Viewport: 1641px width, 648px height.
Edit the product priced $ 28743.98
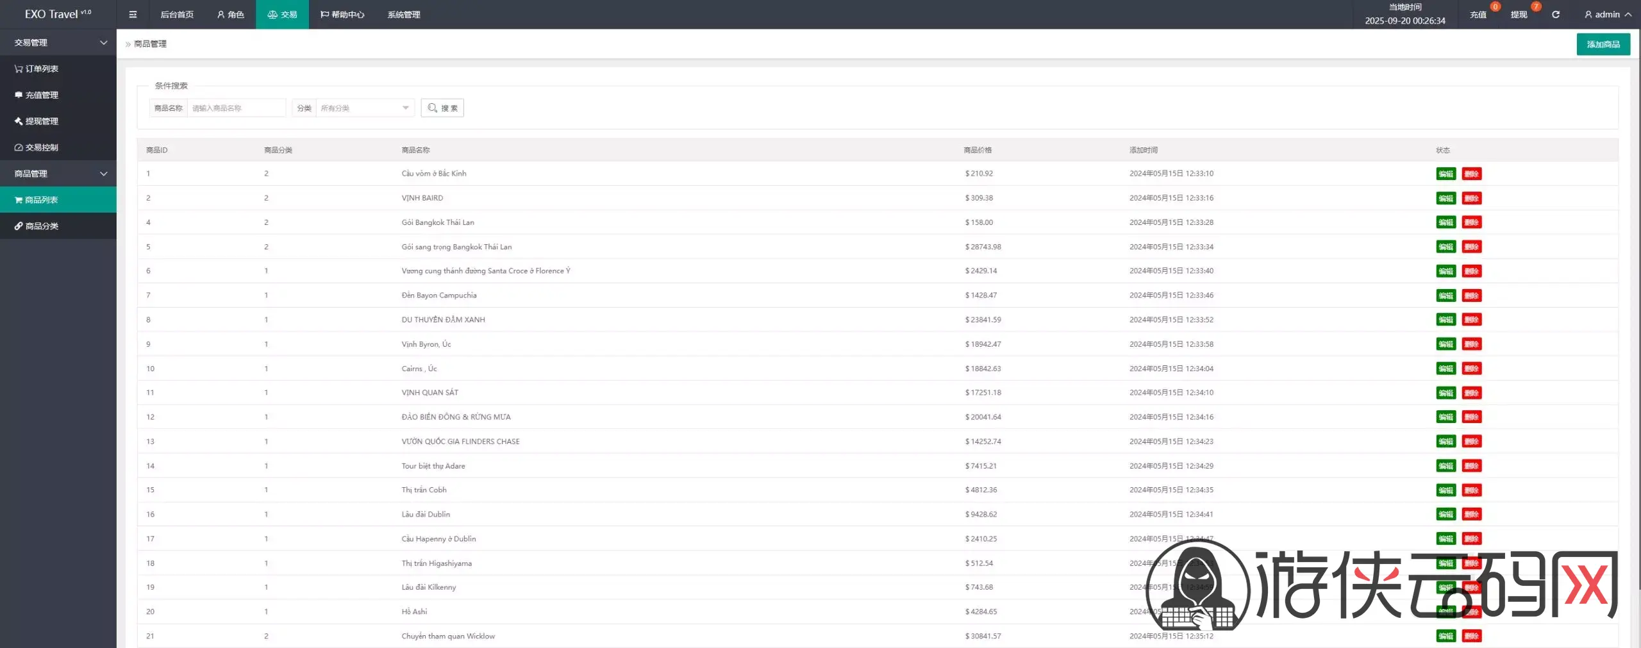[1445, 247]
